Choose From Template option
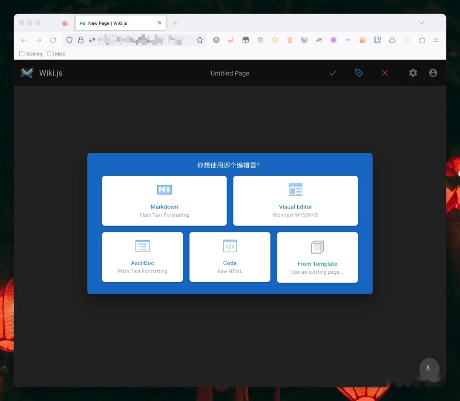This screenshot has height=401, width=460. coord(317,258)
